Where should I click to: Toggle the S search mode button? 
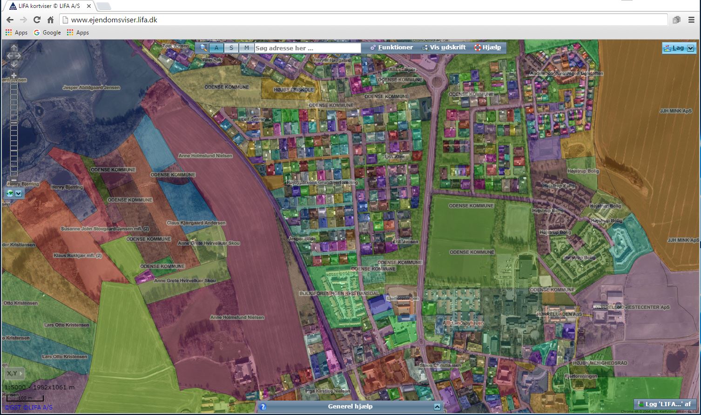(x=231, y=48)
